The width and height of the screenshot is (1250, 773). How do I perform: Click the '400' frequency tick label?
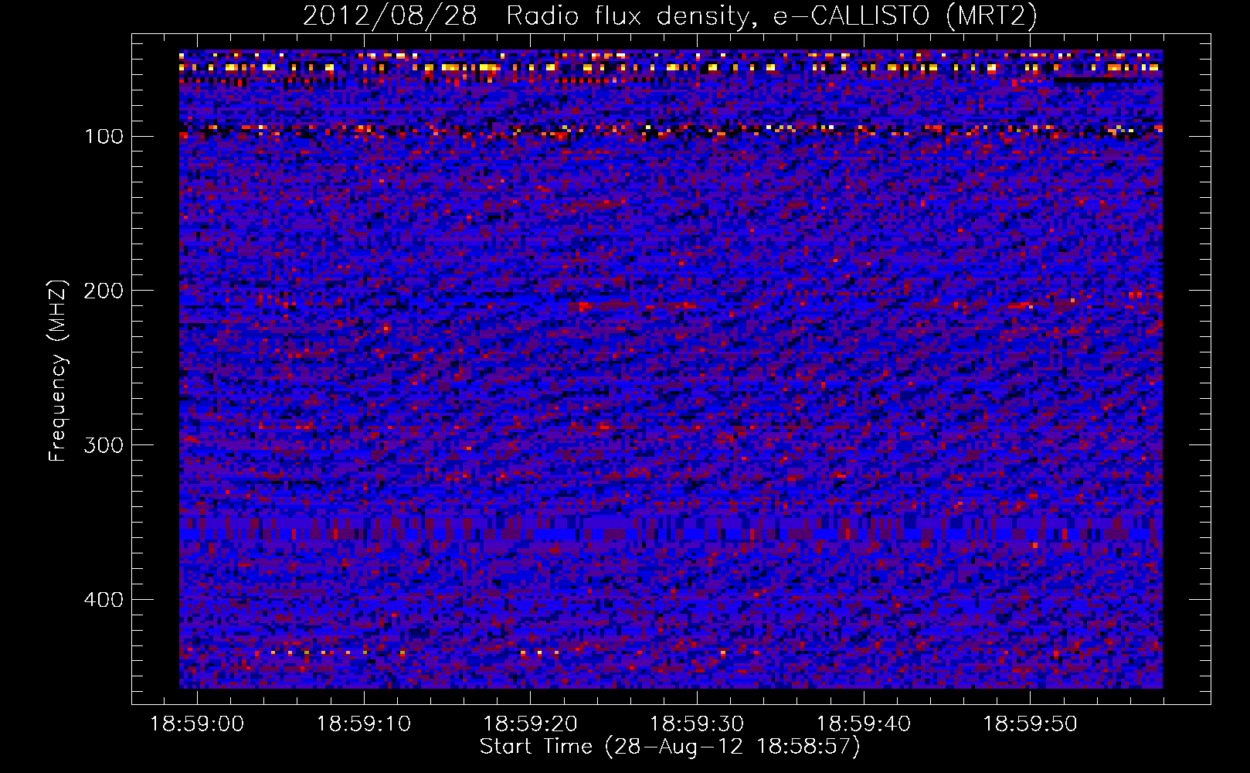(x=104, y=600)
